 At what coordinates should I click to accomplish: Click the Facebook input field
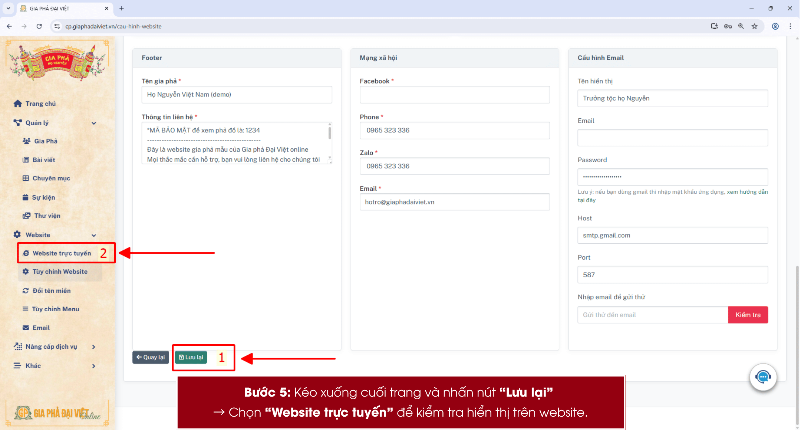454,95
